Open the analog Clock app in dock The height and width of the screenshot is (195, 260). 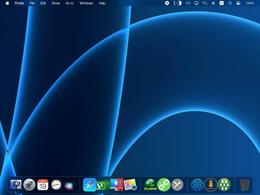pos(56,185)
